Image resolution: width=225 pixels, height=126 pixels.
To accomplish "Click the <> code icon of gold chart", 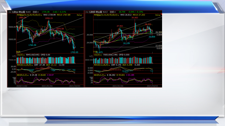I will coord(10,12).
